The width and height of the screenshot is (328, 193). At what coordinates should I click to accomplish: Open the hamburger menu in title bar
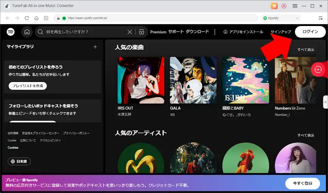(295, 6)
